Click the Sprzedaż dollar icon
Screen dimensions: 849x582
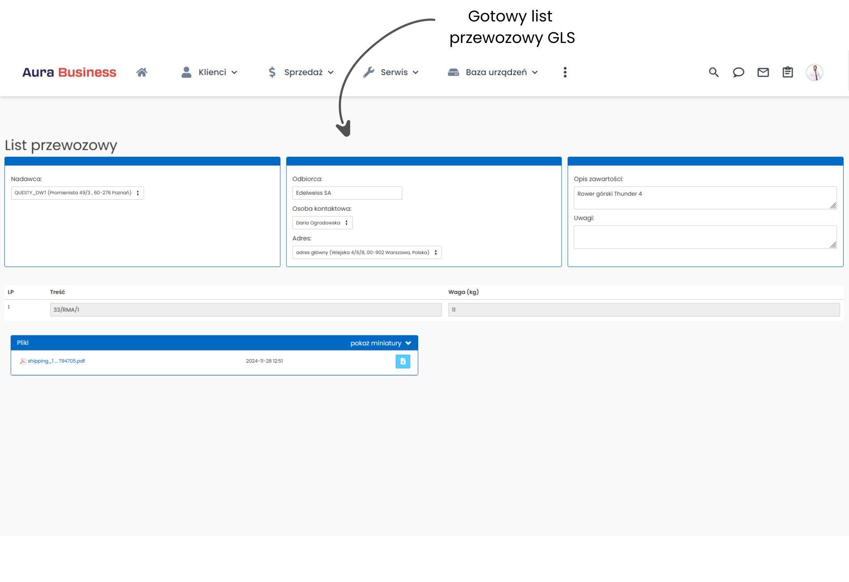pyautogui.click(x=271, y=72)
